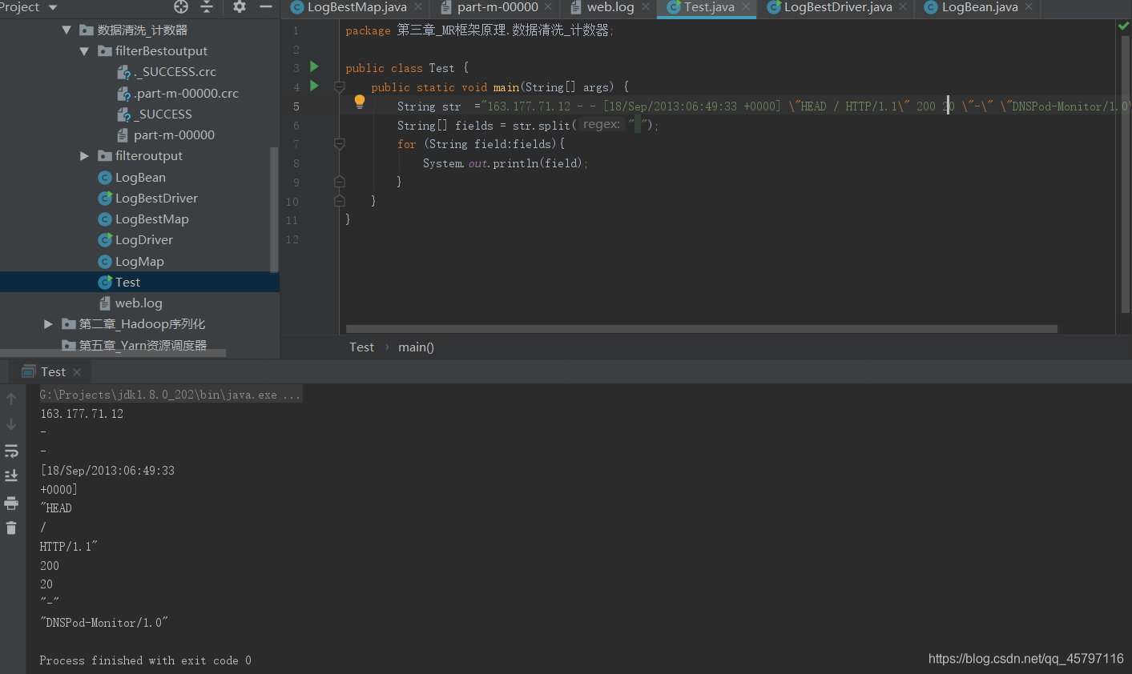Click the up stack trace arrow

click(11, 399)
